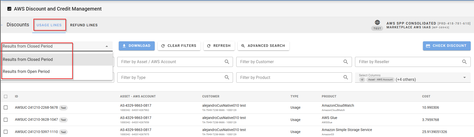Click search icon in Filter by Product field
The width and height of the screenshot is (474, 137).
tap(346, 77)
